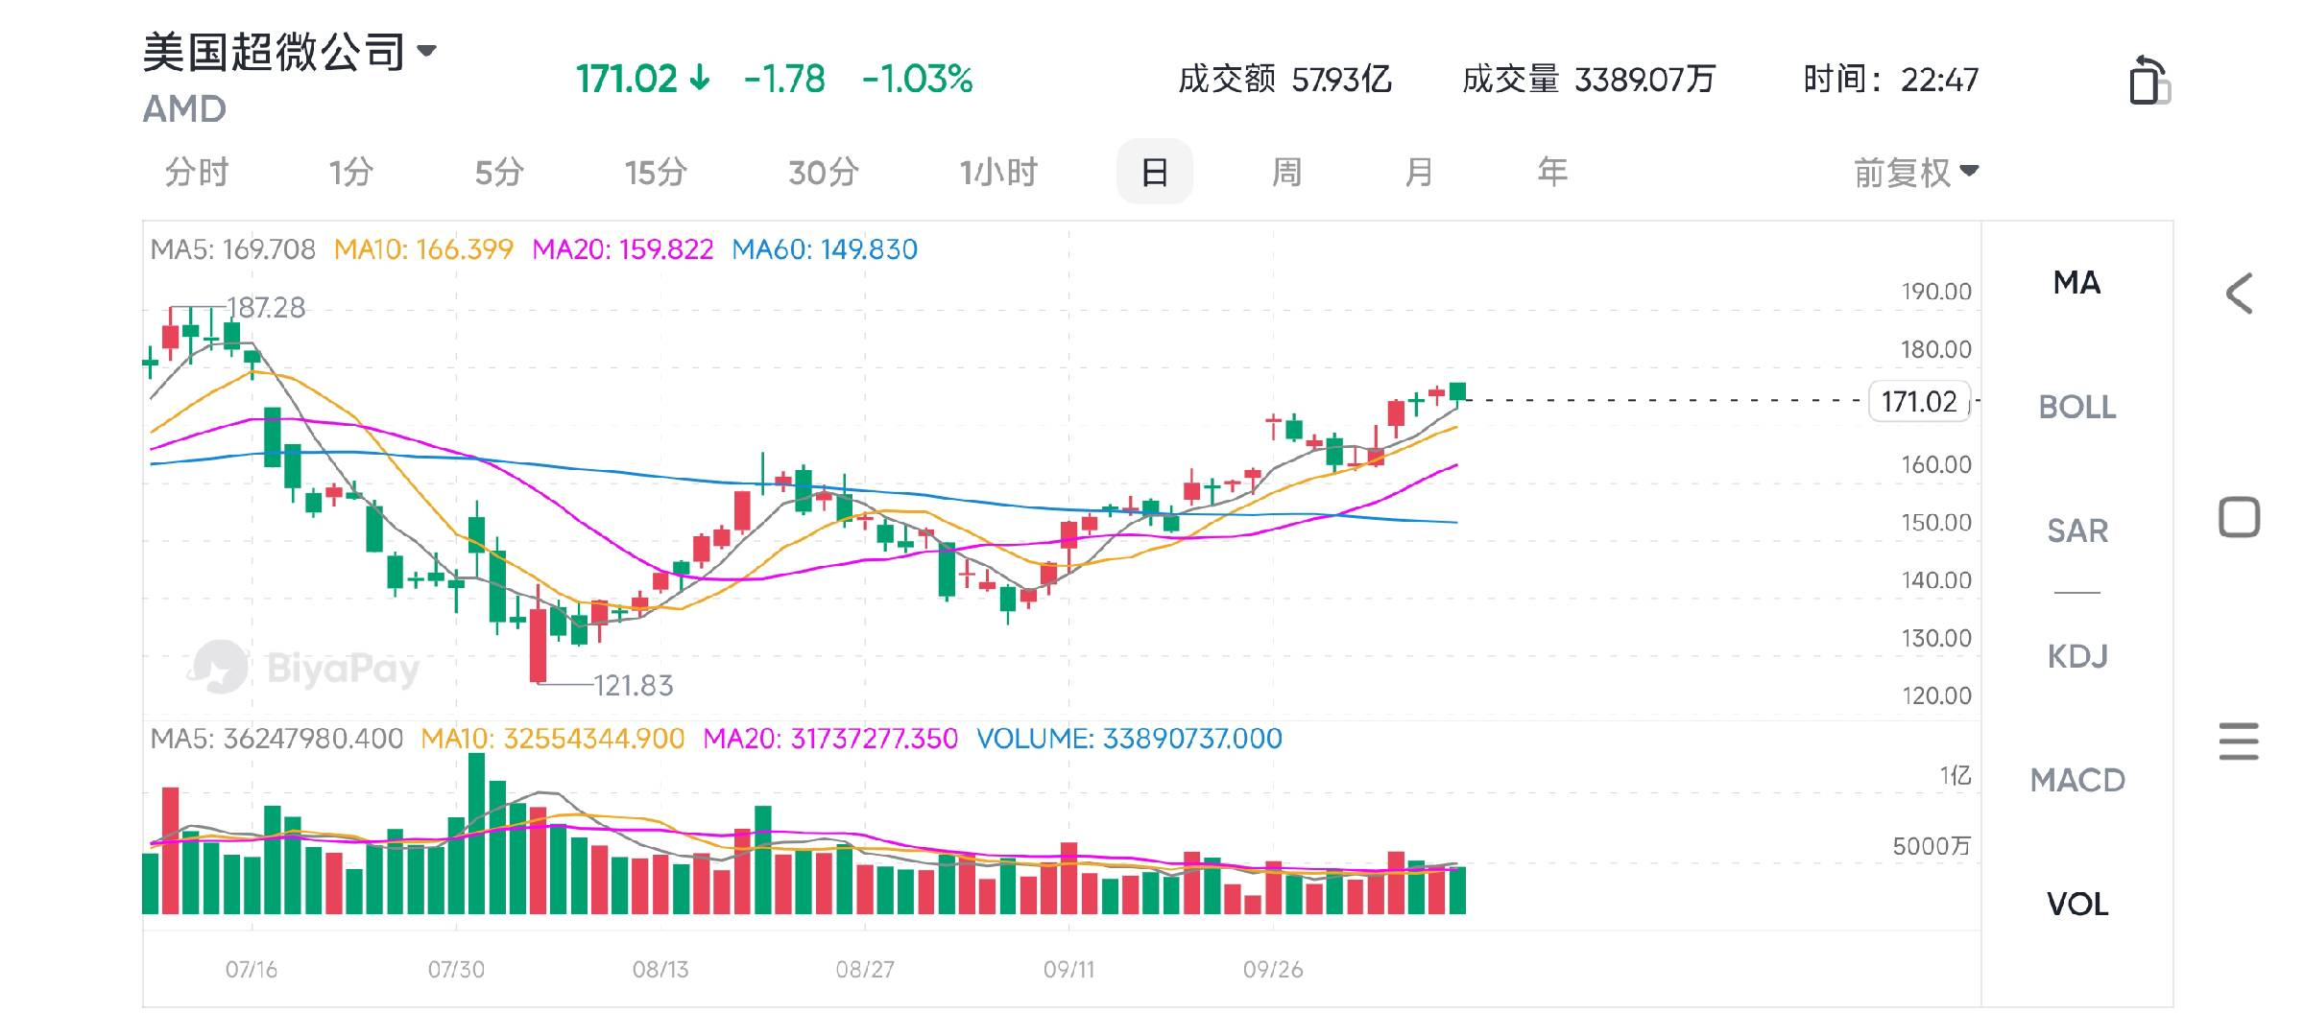
Task: Select the 1小时 interval tab
Action: pos(998,173)
